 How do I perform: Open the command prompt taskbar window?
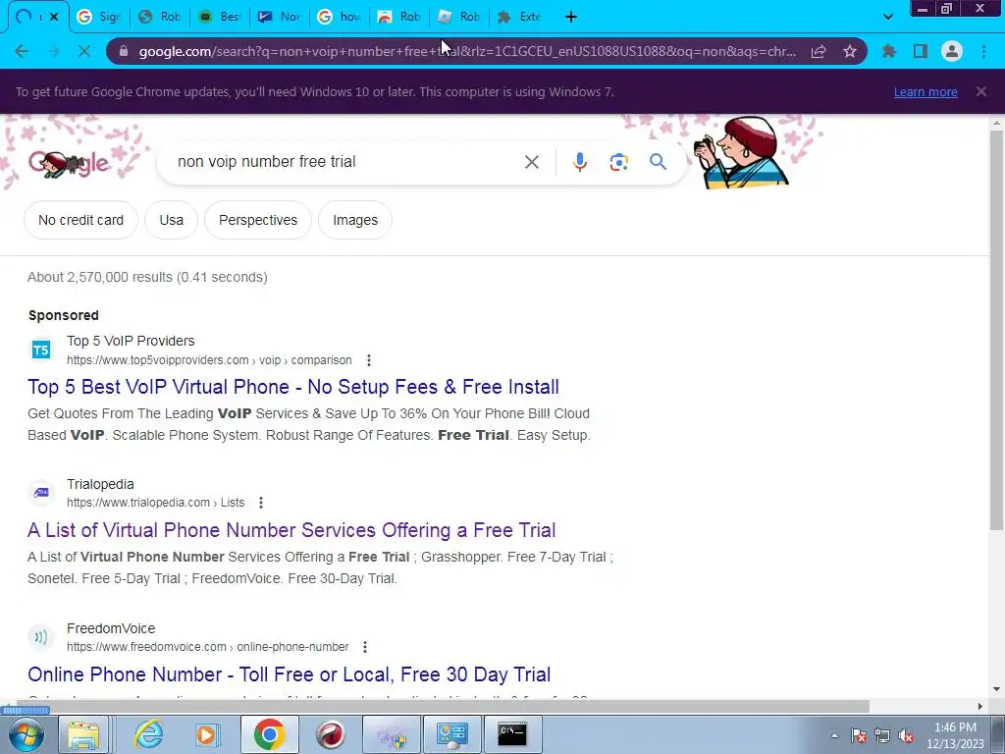512,734
